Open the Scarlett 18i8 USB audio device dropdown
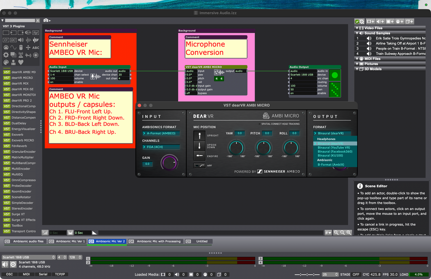 coord(29,257)
